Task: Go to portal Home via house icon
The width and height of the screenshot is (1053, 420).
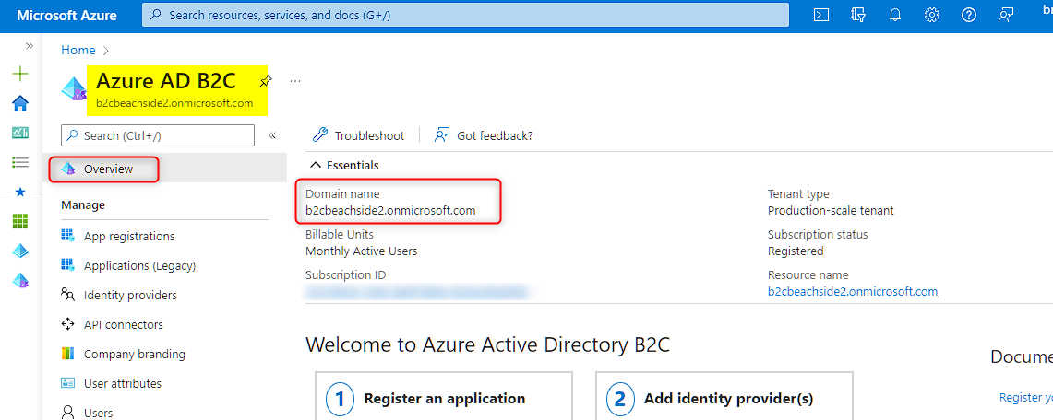Action: pyautogui.click(x=21, y=103)
